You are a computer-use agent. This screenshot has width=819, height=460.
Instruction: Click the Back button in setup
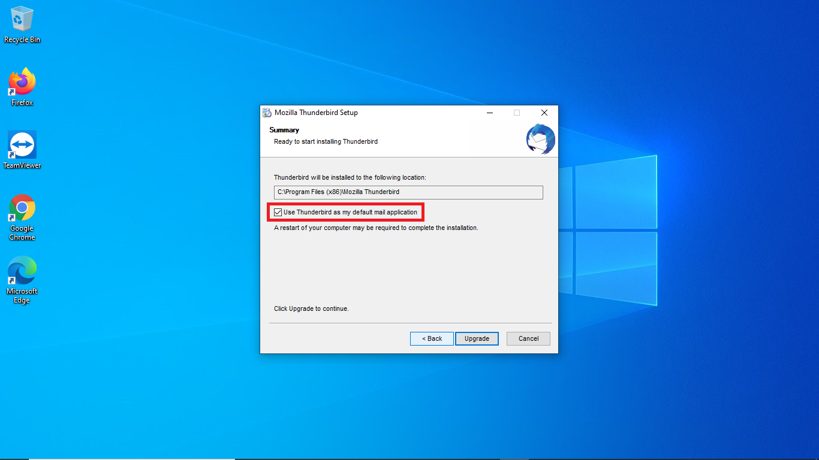point(432,338)
